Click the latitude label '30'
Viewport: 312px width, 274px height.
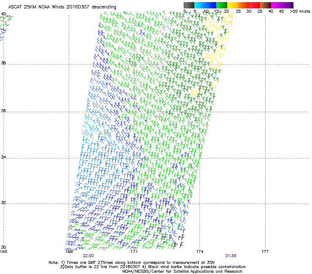(3, 247)
